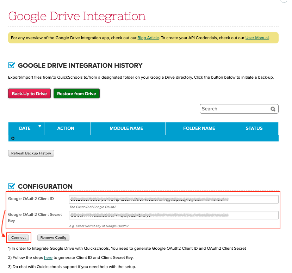Click the Back-Up to Drive button
The height and width of the screenshot is (273, 292).
click(x=30, y=93)
